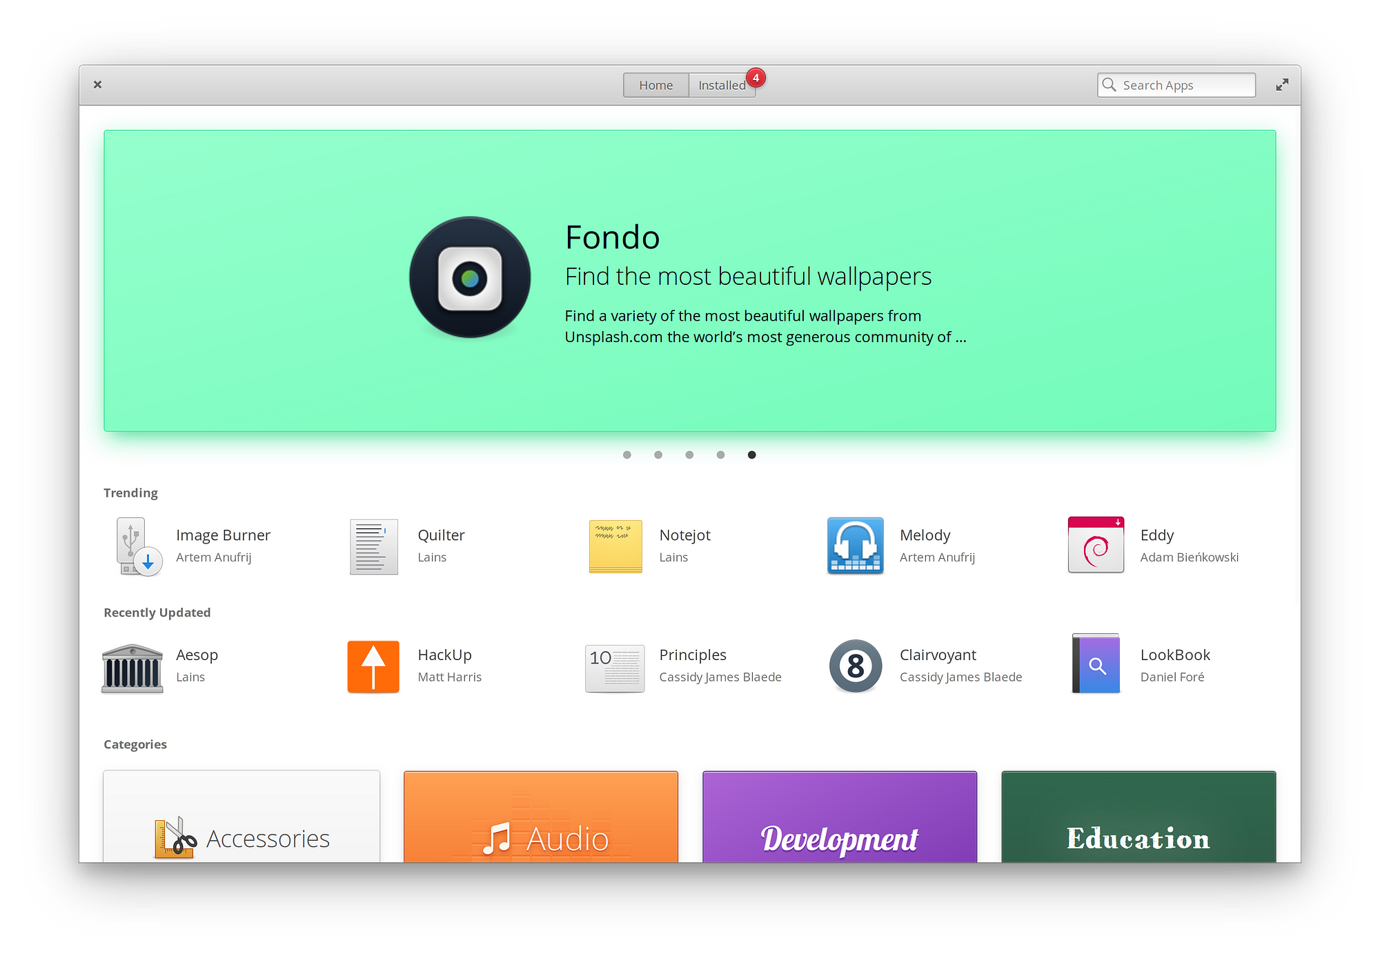Click the second carousel dot indicator
1380x956 pixels.
(x=658, y=455)
